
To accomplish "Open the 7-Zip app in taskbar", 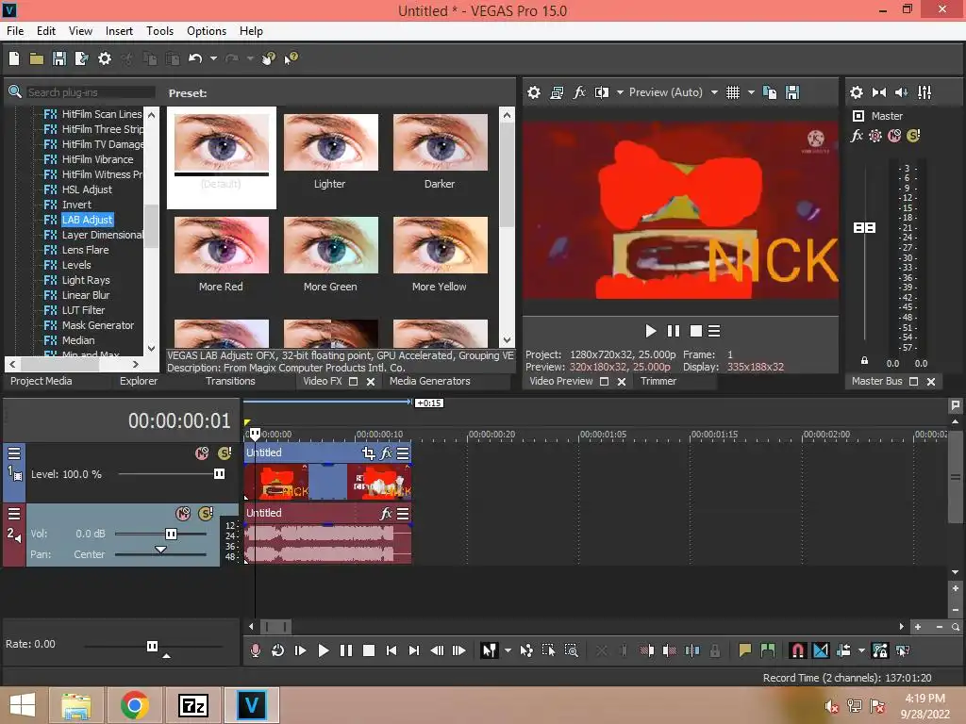I will coord(193,705).
